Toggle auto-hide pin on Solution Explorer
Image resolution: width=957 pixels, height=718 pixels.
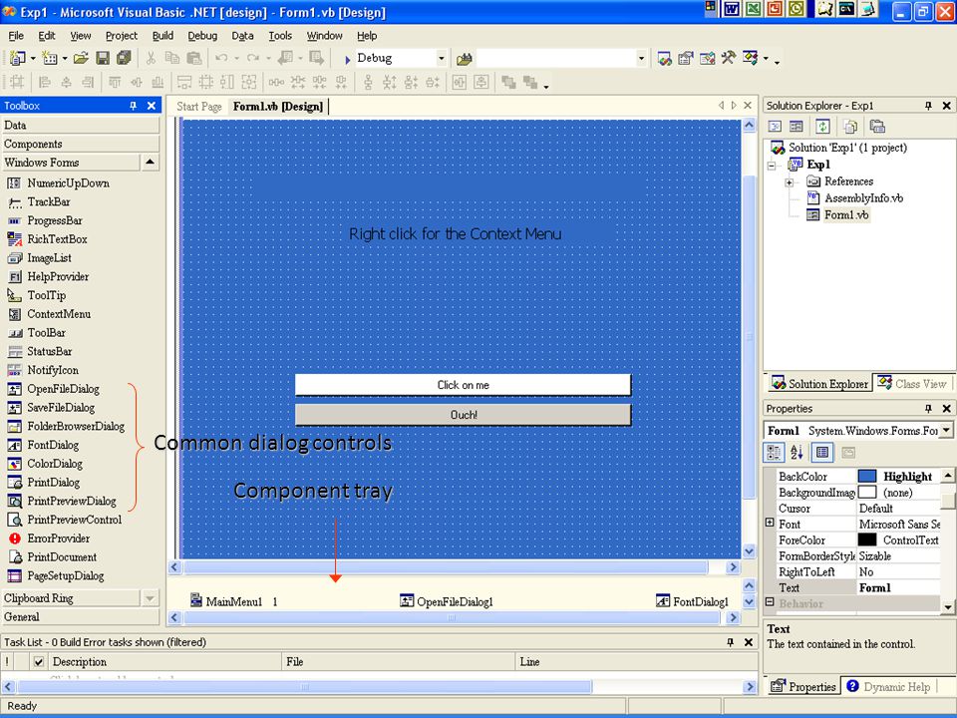[928, 106]
